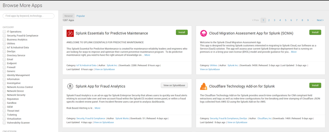The width and height of the screenshot is (329, 132).
Task: Check the Sandbox filter checkbox
Action: [x=4, y=103]
